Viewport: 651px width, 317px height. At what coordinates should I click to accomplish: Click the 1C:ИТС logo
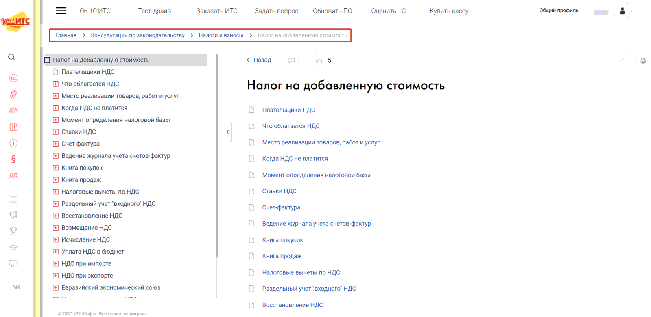[15, 22]
